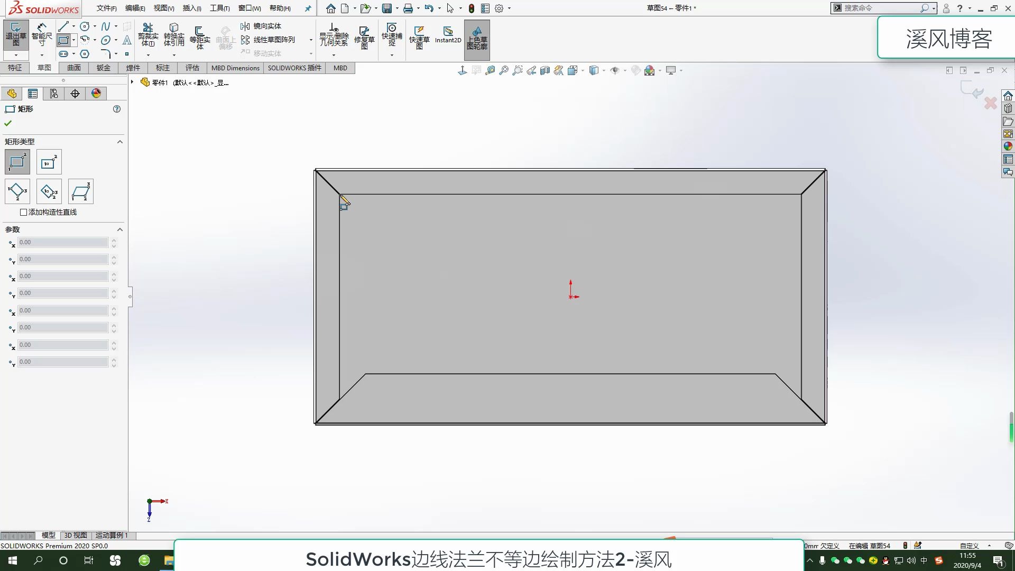Select the 镜向实体 Mirror Entities tool
The image size is (1015, 571).
pos(264,25)
